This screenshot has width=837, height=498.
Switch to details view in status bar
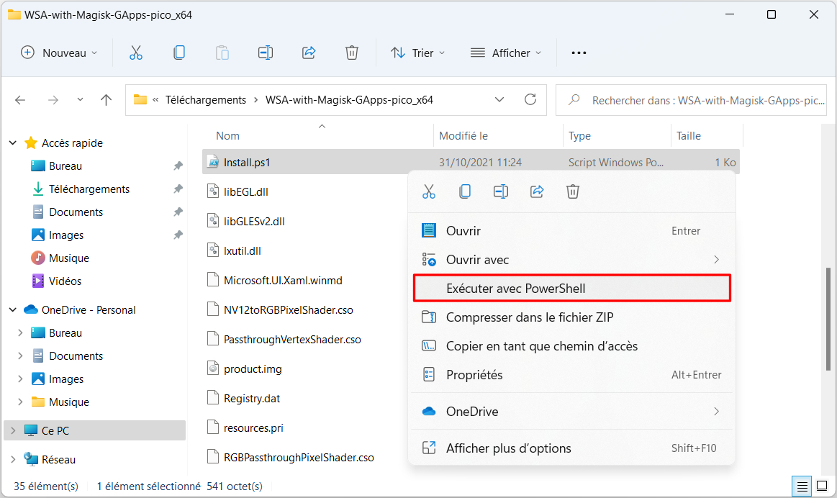[802, 486]
